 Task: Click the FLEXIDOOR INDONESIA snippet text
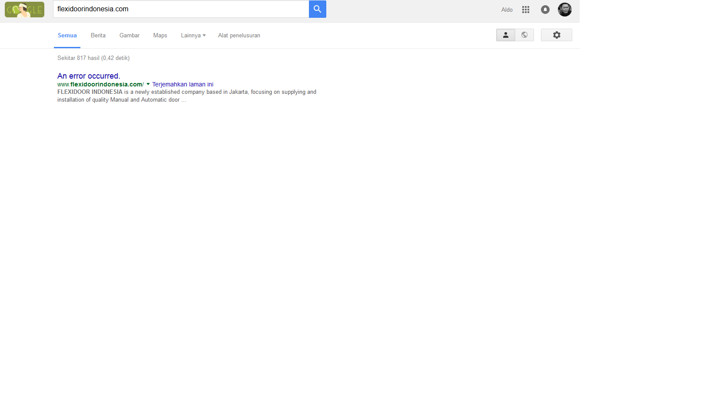coord(187,96)
